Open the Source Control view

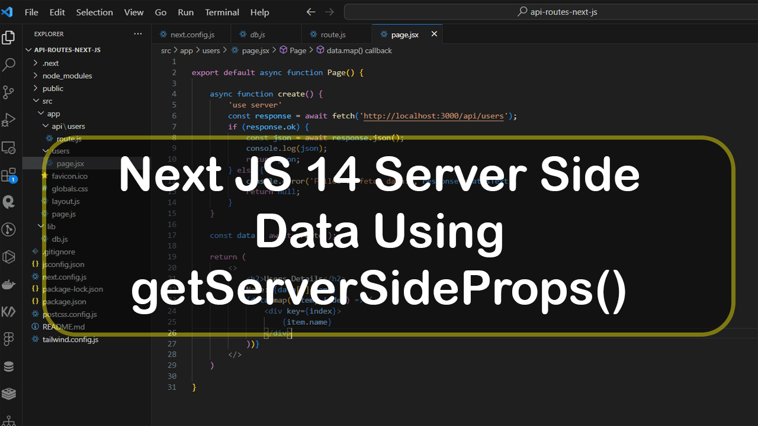click(9, 92)
